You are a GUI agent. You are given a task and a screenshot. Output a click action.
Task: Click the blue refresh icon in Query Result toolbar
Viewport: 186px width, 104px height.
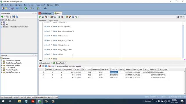(x=46, y=66)
